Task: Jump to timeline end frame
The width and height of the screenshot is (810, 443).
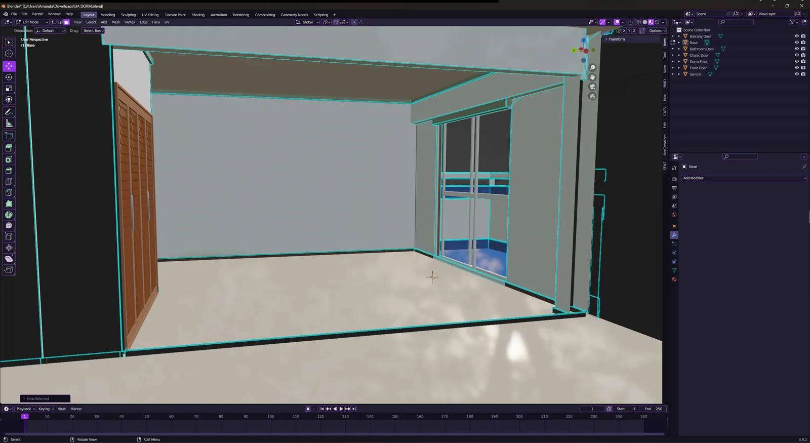Action: (354, 409)
